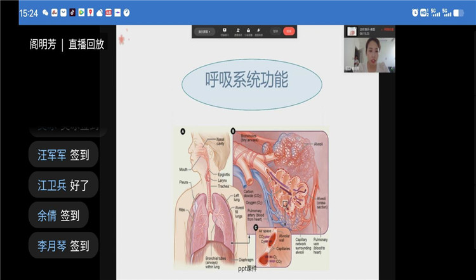Tap the red square app notification icon

click(x=109, y=13)
